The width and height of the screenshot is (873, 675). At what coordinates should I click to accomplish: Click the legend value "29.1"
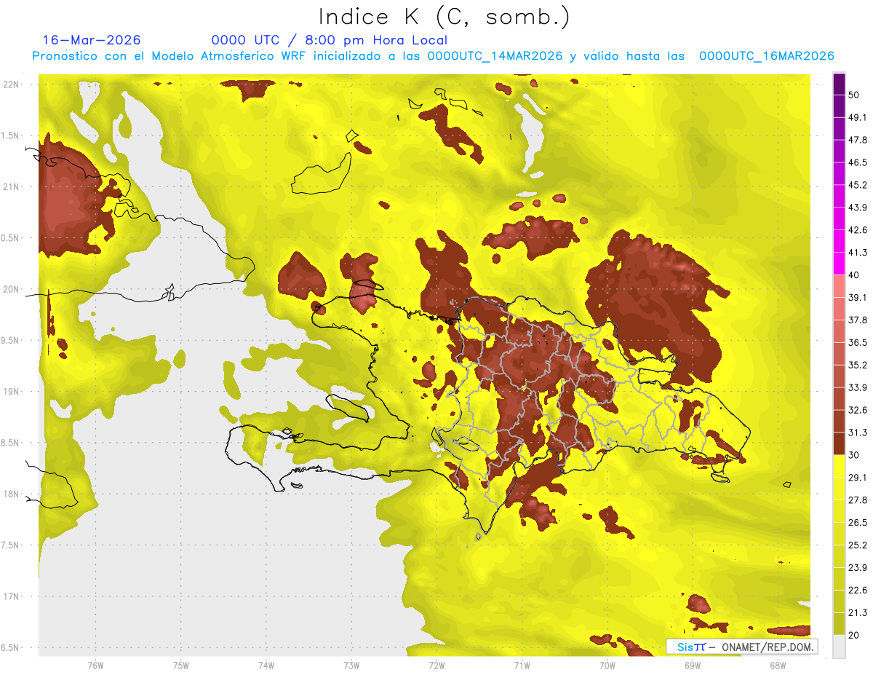pyautogui.click(x=858, y=478)
